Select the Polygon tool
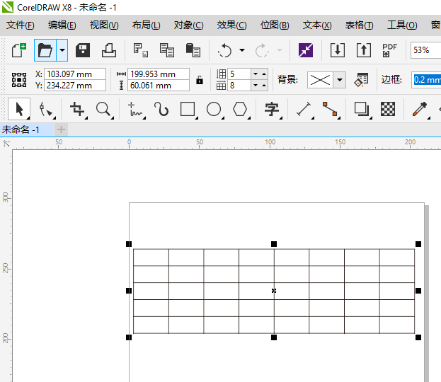Image resolution: width=441 pixels, height=382 pixels. coord(241,109)
